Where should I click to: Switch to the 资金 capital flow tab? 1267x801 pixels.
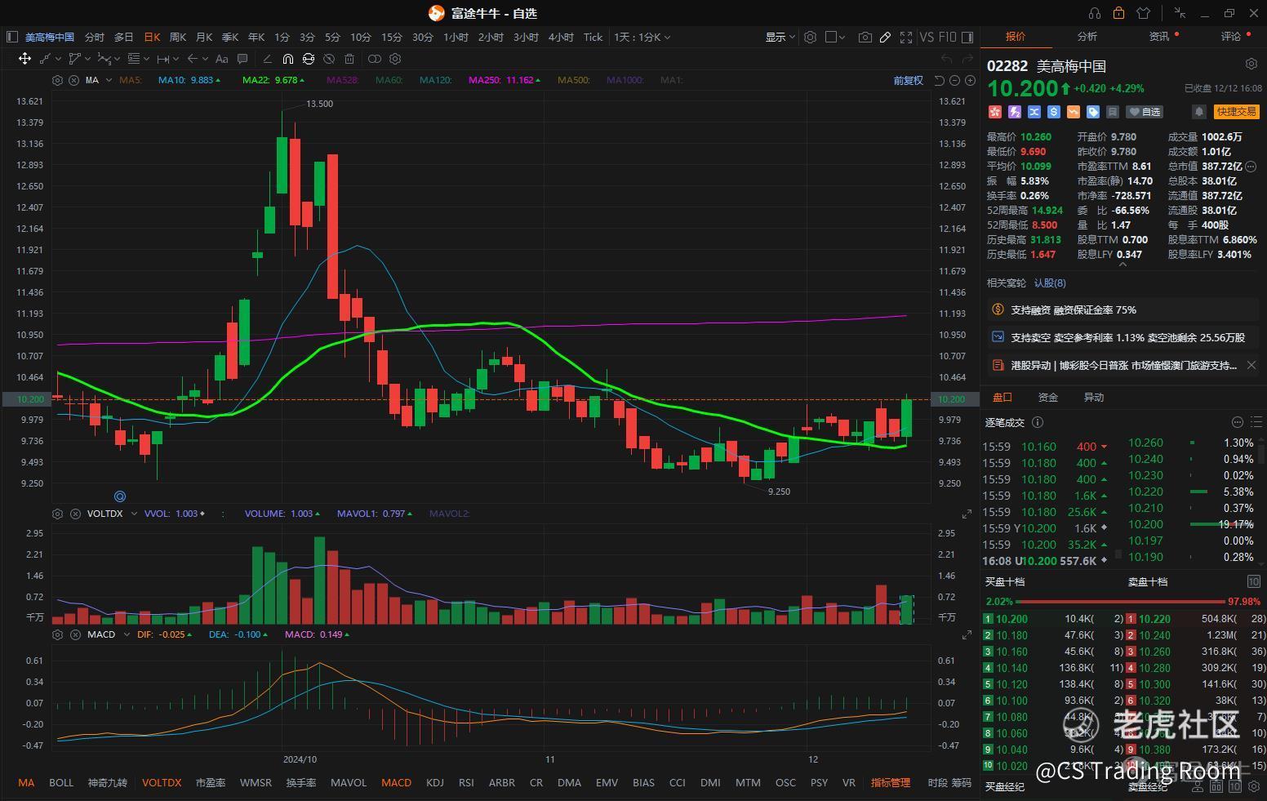point(1047,398)
